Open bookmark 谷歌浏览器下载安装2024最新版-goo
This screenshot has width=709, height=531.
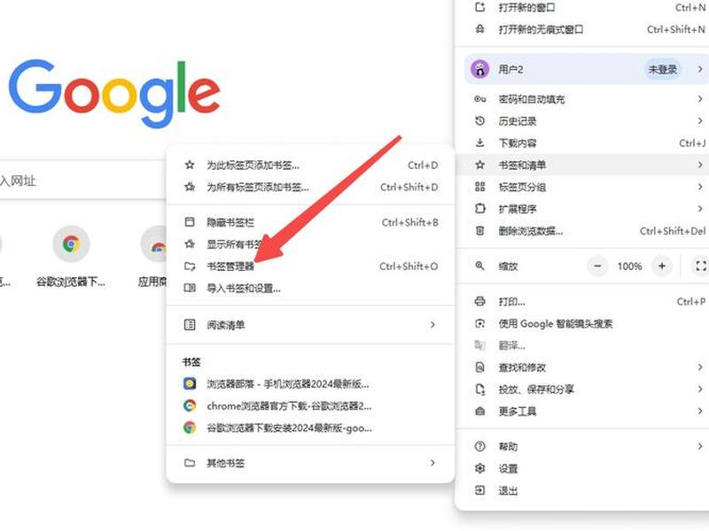point(310,428)
